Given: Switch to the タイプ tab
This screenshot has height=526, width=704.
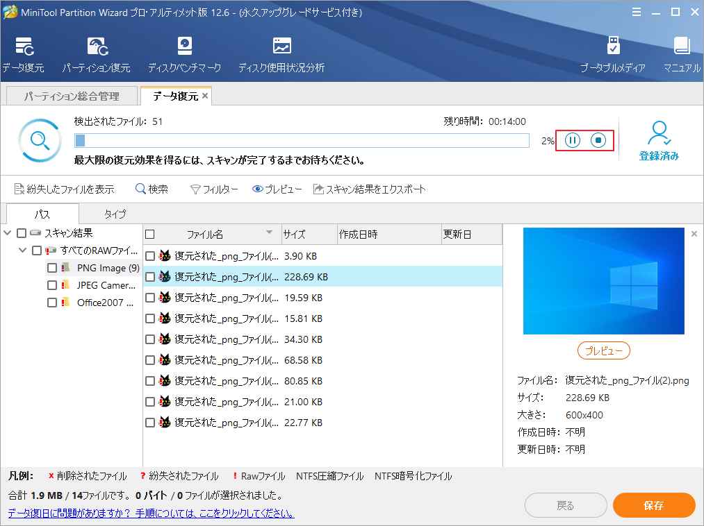Looking at the screenshot, I should (x=115, y=214).
